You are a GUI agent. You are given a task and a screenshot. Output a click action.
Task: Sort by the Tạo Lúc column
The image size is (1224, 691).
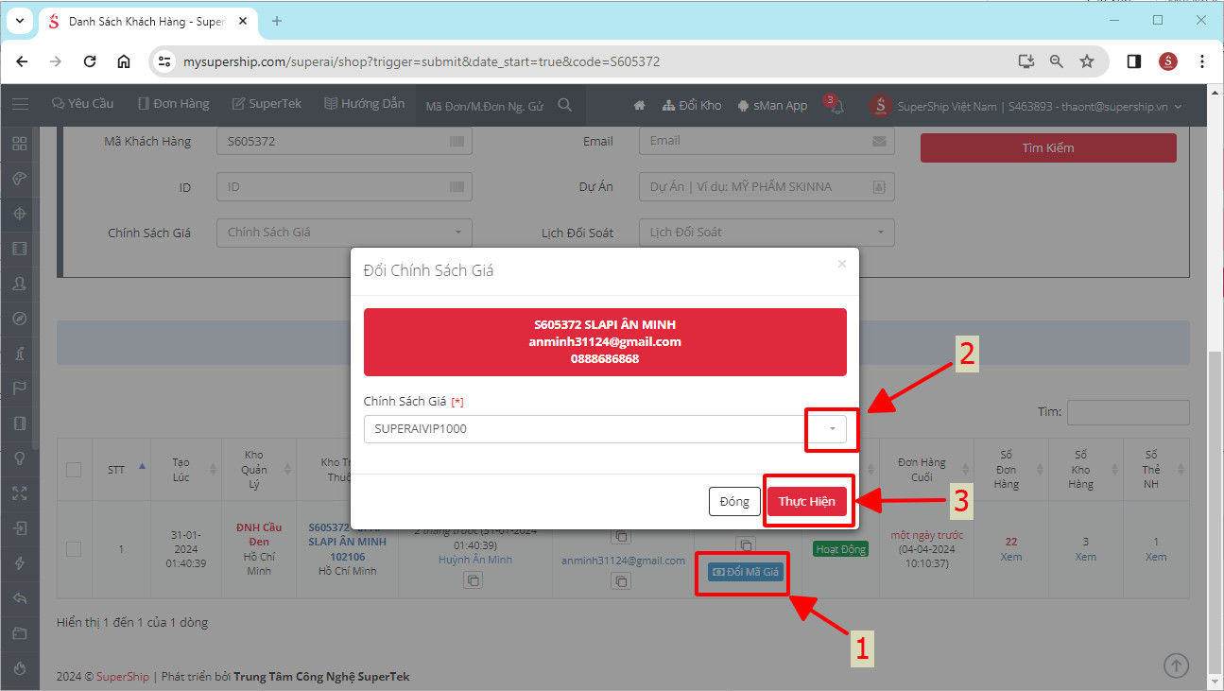tap(187, 469)
